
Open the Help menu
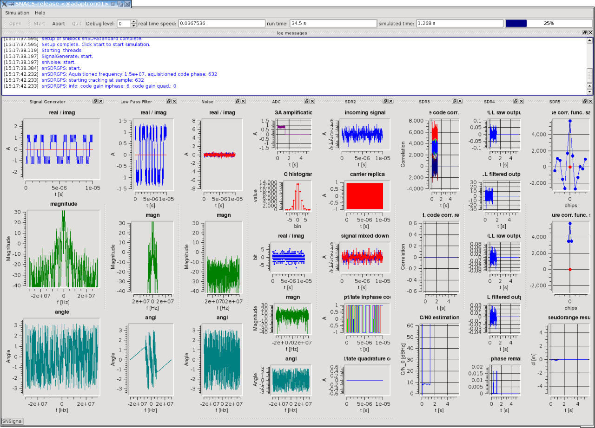40,13
